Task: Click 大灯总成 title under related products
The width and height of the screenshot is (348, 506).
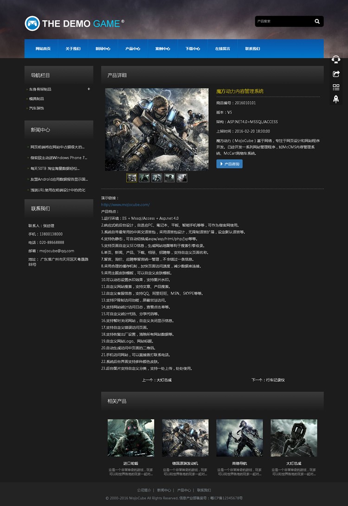Action: coord(294,463)
